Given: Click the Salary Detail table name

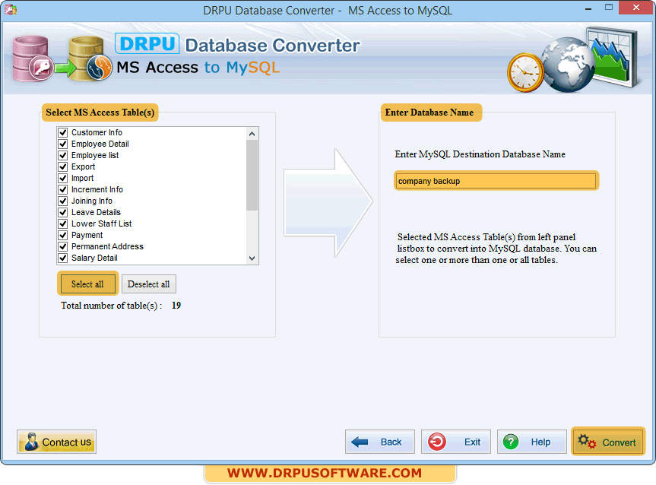Looking at the screenshot, I should (94, 258).
